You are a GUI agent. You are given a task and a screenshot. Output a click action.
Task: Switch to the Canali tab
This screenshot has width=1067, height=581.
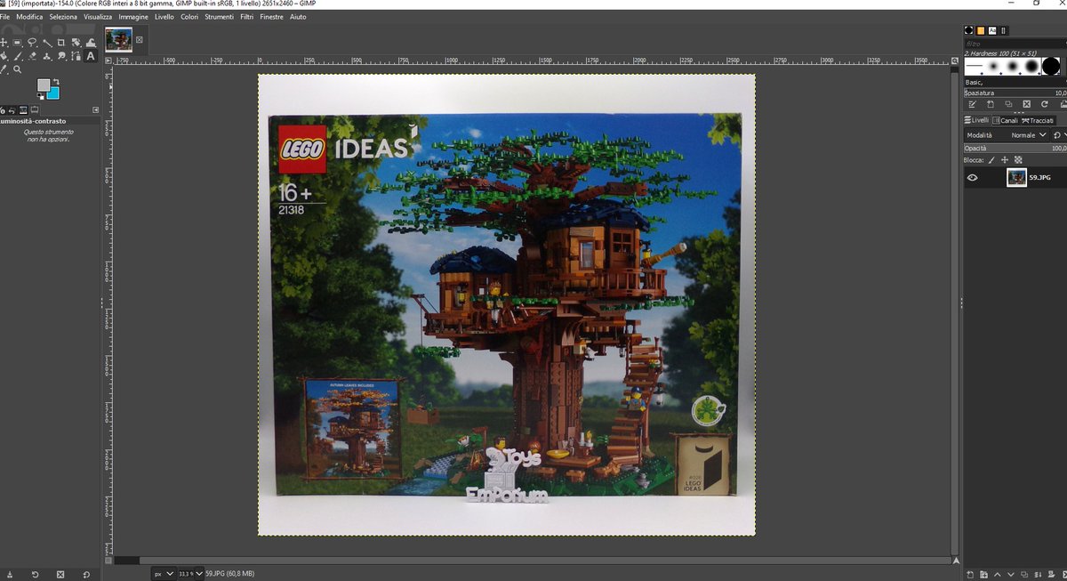point(1005,120)
